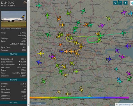Select green aircraft near Buntingford
Viewport: 133px width, 106px height.
[83, 11]
